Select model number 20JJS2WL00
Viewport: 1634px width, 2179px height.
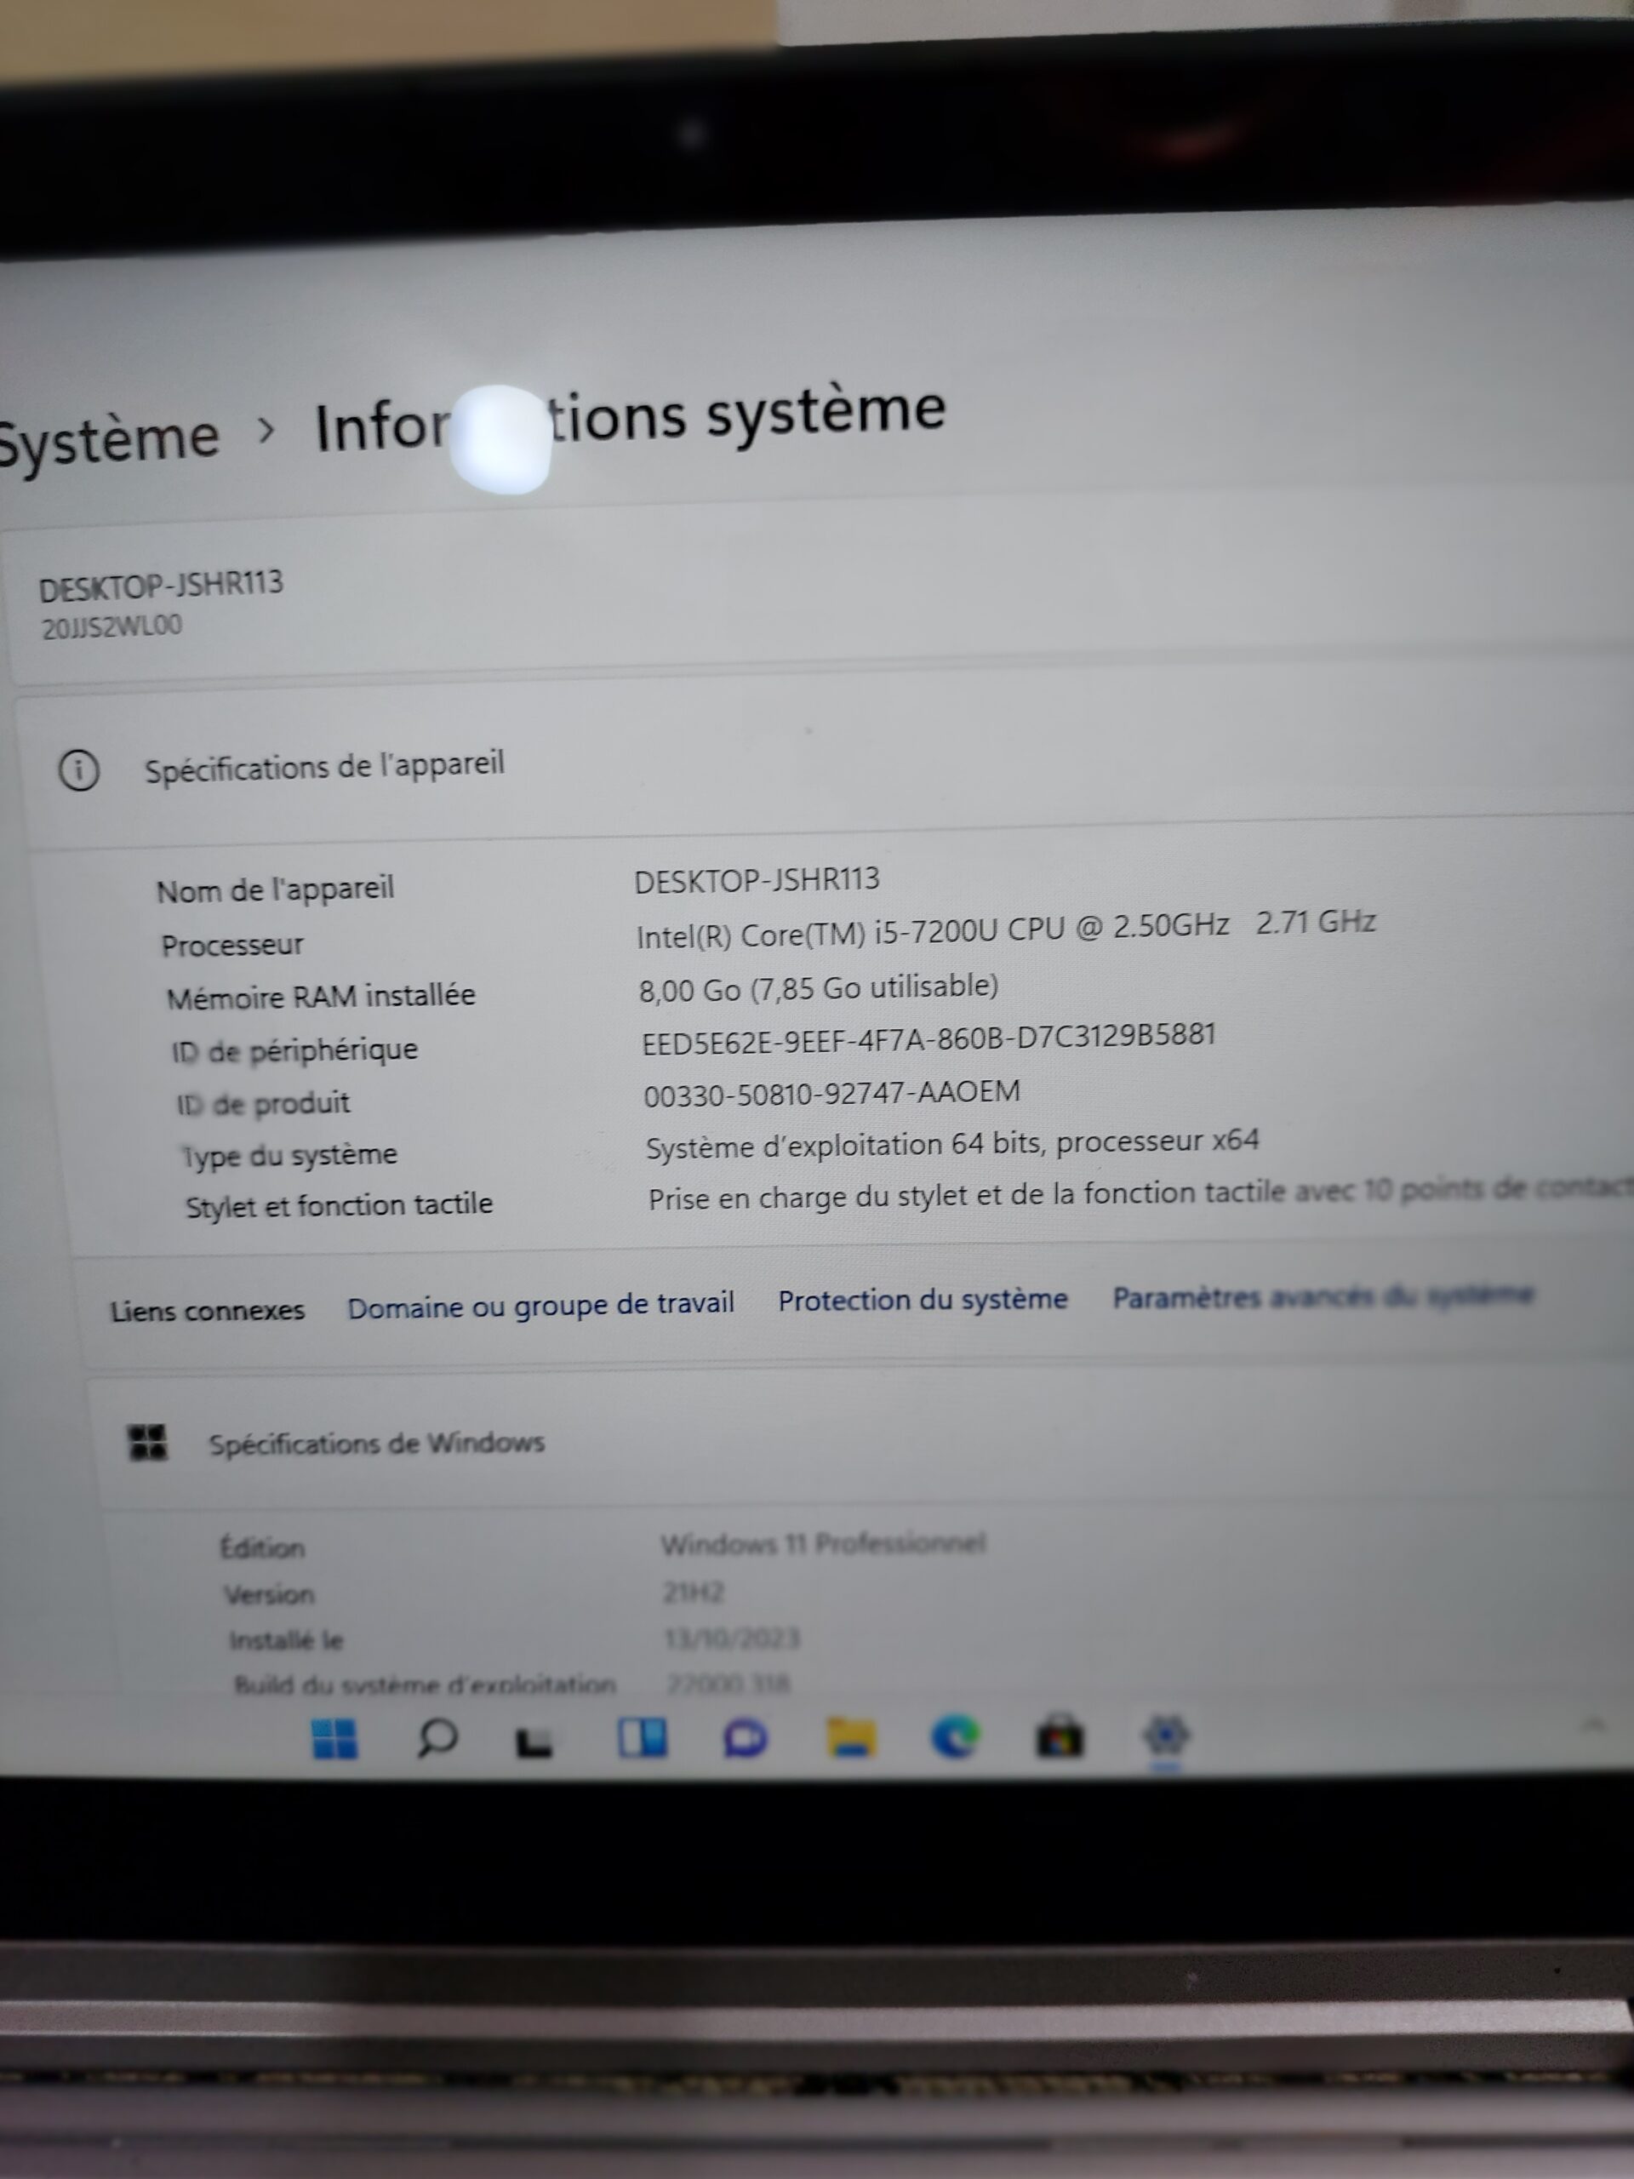111,626
